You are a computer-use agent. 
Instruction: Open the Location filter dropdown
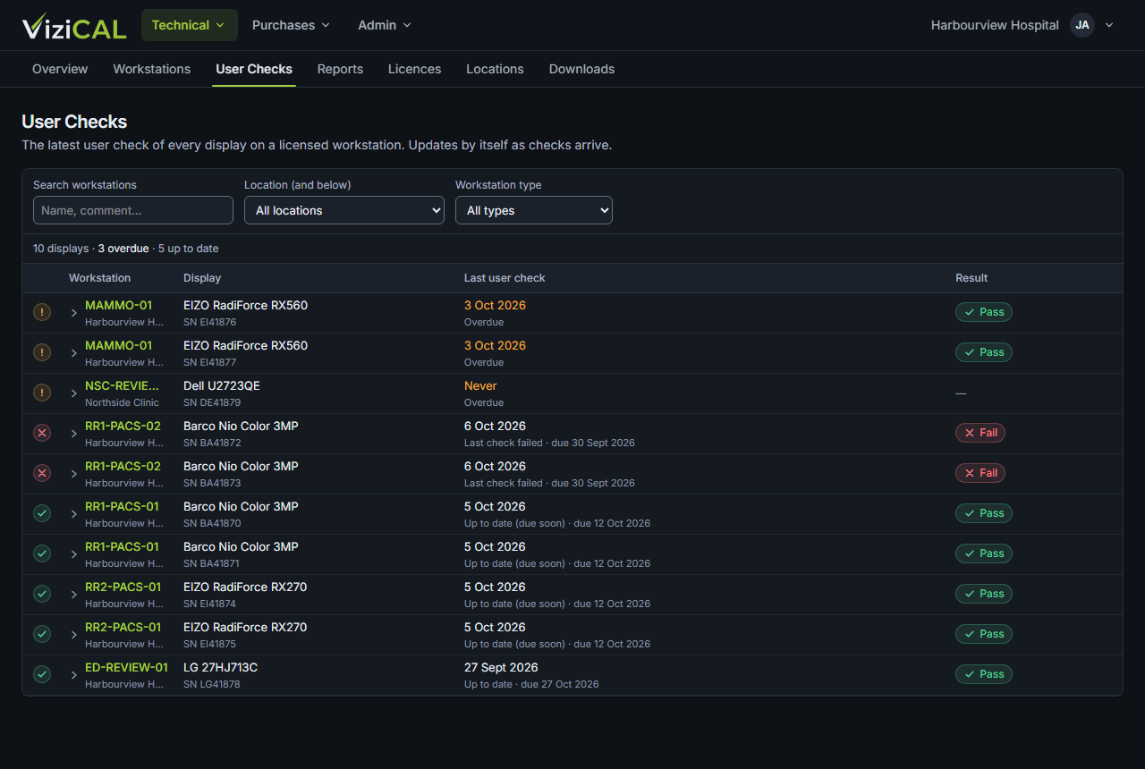[344, 210]
